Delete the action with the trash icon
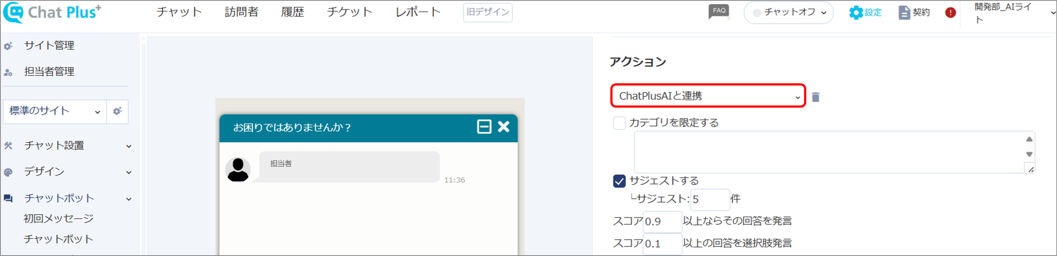 click(816, 97)
